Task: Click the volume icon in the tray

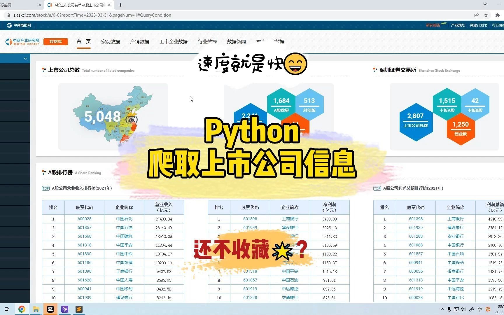Action: [x=463, y=309]
